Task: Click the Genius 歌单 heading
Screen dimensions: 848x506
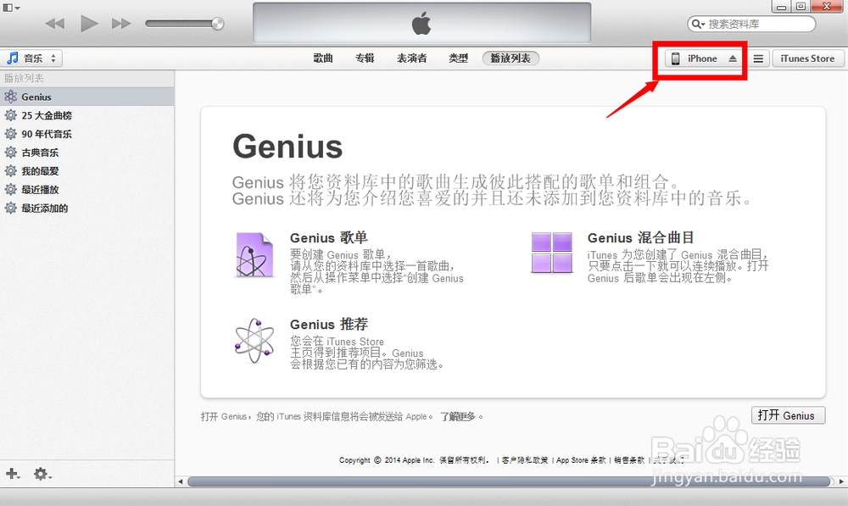Action: pos(329,238)
